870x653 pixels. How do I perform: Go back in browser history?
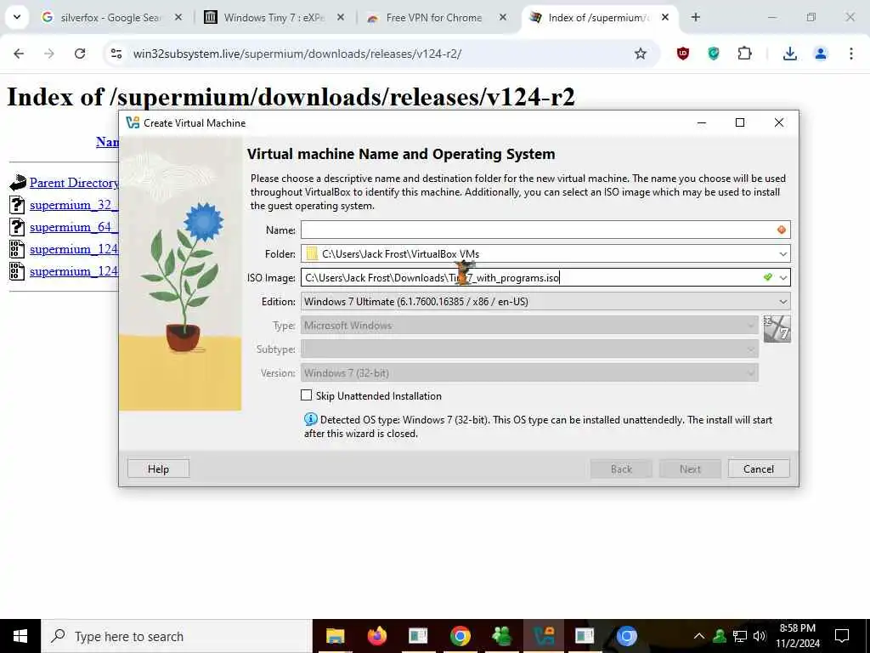click(x=19, y=54)
